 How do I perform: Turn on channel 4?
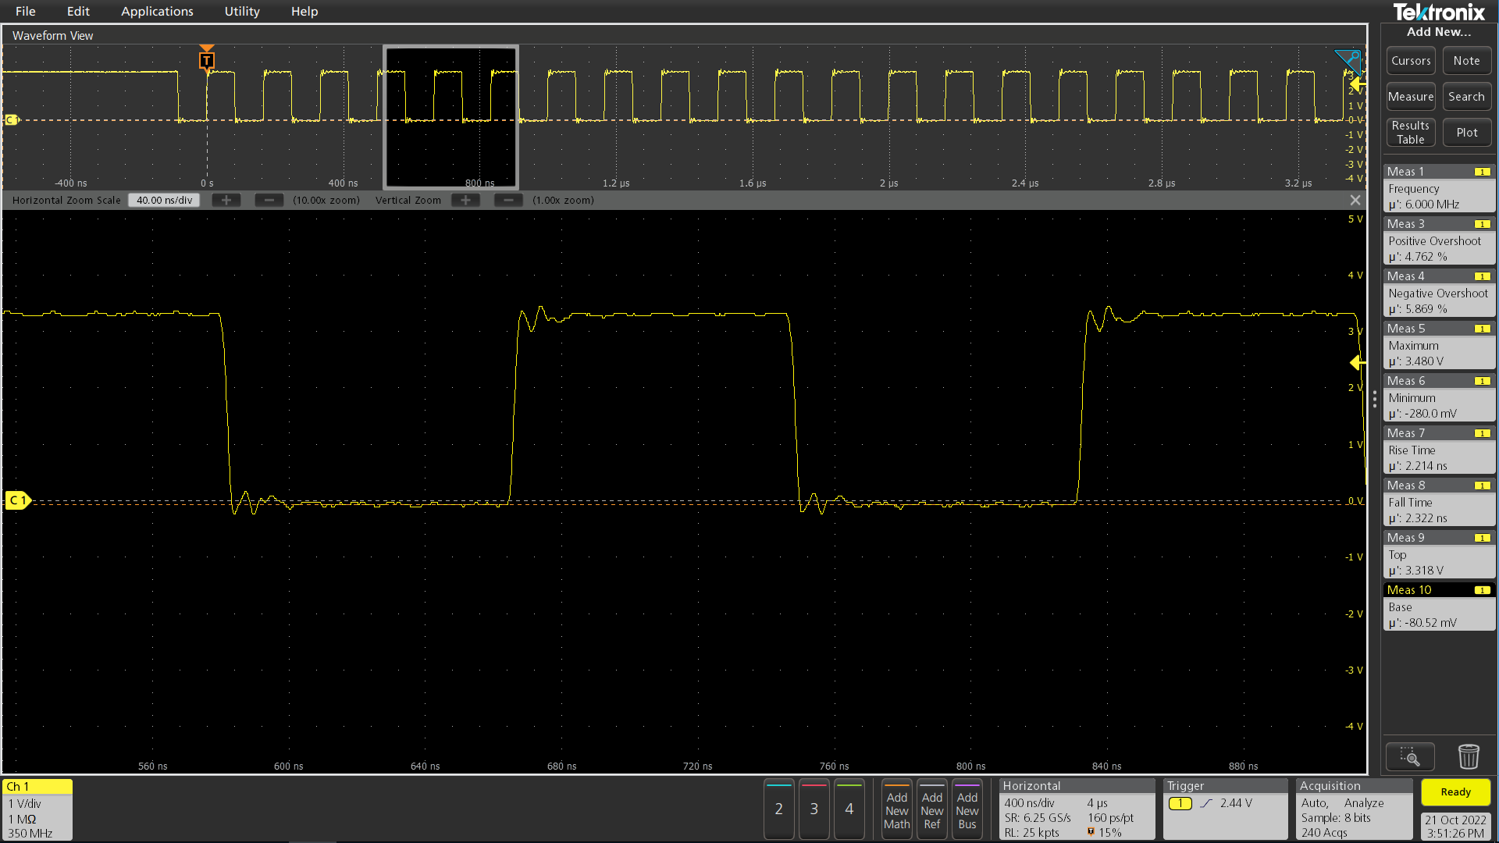849,809
